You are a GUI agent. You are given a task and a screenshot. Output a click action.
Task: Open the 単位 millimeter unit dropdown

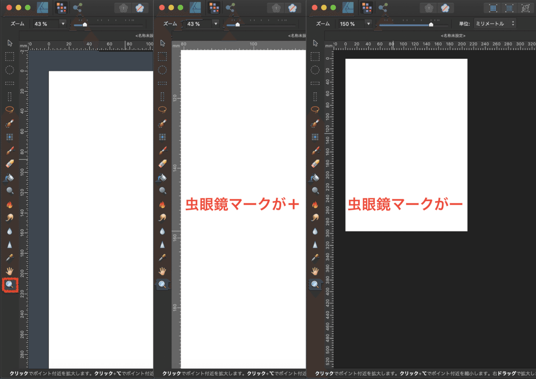[x=494, y=24]
